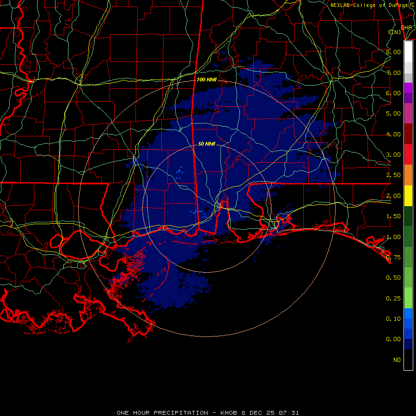Image resolution: width=416 pixels, height=416 pixels.
Task: Click the 1.50 legend value
Action: [x=393, y=216]
